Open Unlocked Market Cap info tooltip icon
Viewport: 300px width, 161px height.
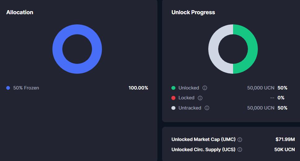point(240,140)
